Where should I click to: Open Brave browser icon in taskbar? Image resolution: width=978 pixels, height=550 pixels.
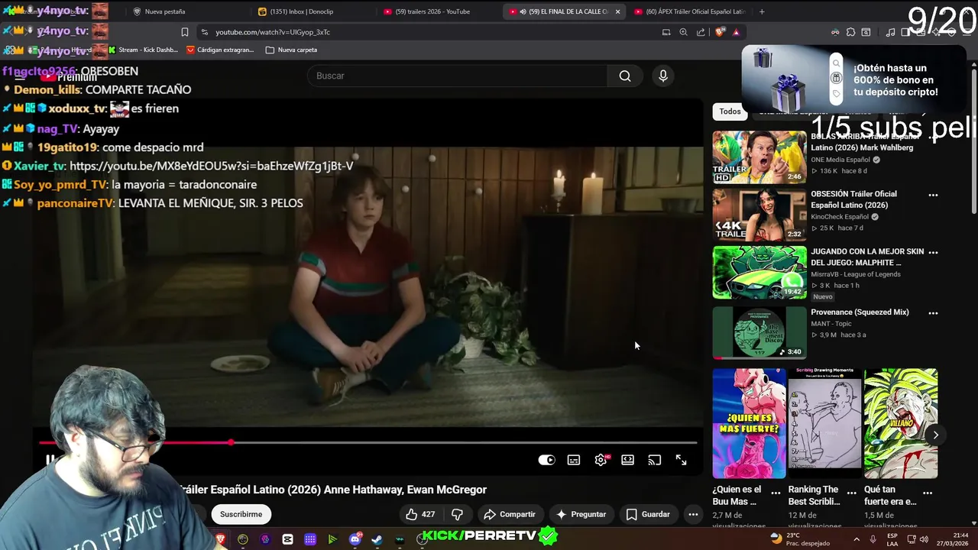pos(220,539)
